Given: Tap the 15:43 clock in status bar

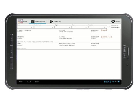Looking at the screenshot, I should tap(108, 82).
